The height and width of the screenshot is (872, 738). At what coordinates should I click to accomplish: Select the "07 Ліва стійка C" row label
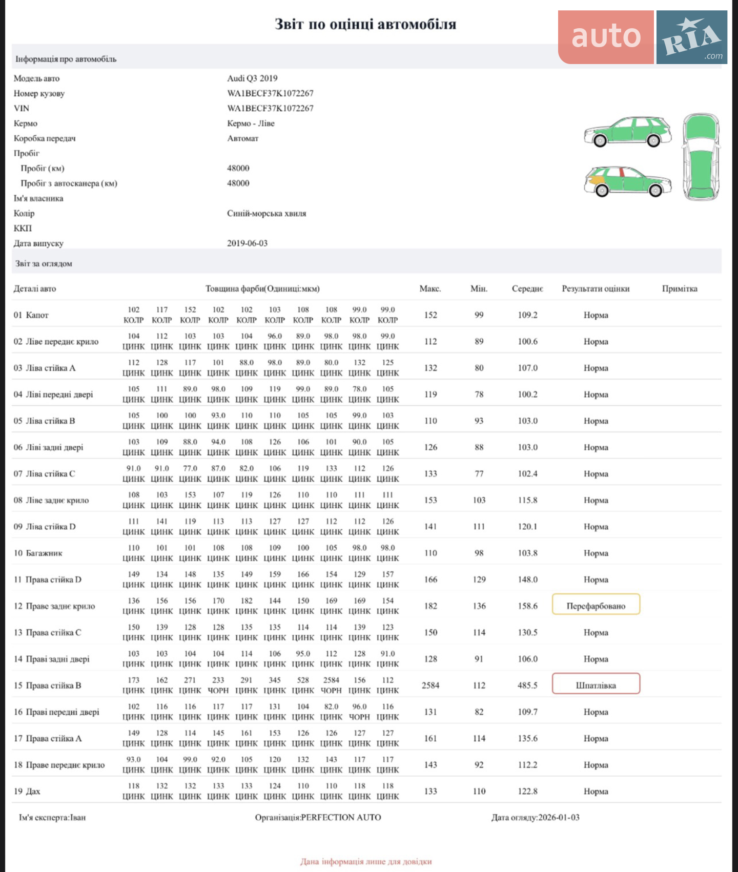pyautogui.click(x=44, y=474)
